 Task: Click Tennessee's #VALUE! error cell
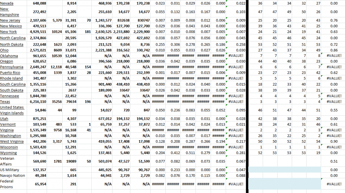236,96
